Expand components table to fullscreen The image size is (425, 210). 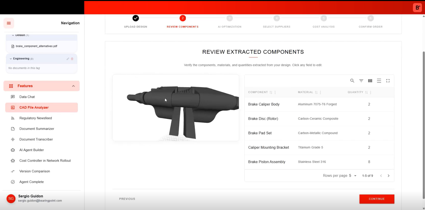(388, 81)
